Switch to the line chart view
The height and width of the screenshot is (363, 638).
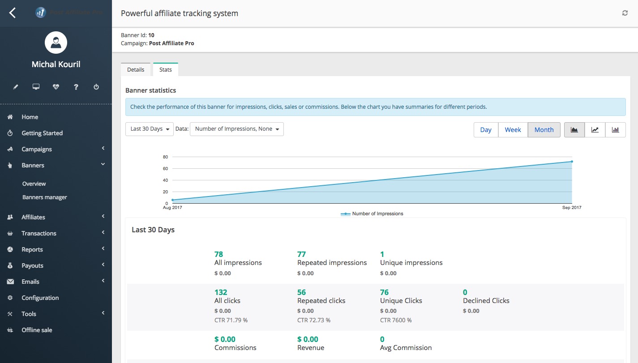coord(595,130)
